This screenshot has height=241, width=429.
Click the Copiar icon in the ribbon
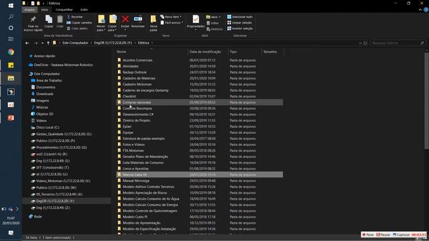(x=49, y=21)
